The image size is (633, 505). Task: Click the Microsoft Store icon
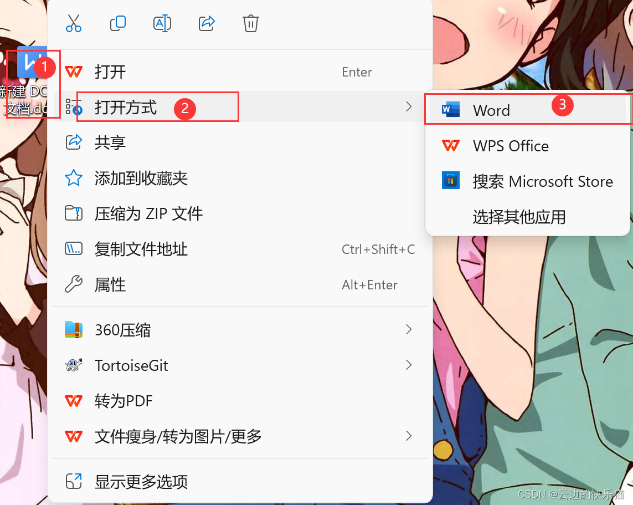(451, 181)
